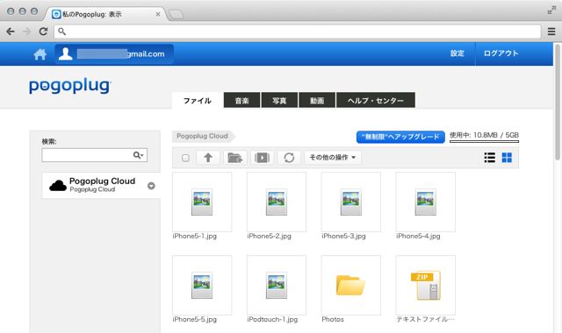Select the テキストファイル ZIP file icon

click(425, 285)
